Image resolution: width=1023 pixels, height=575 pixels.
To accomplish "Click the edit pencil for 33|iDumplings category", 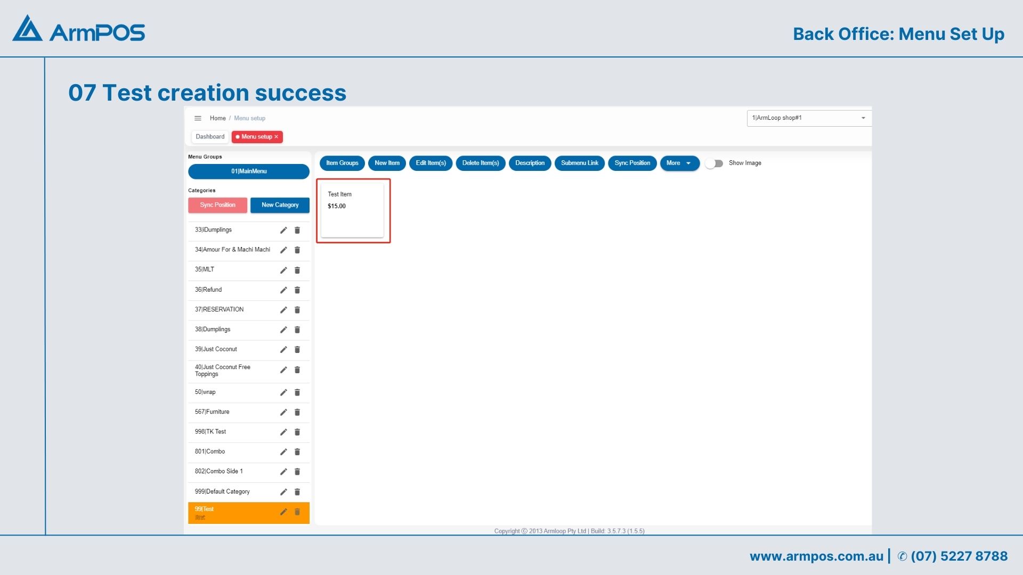I will (x=283, y=230).
